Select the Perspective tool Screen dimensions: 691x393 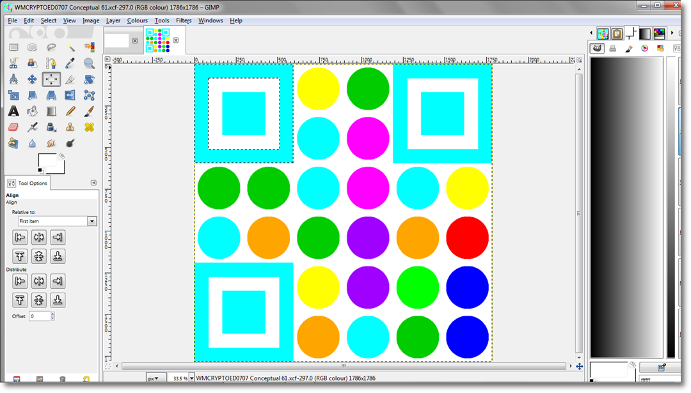pos(51,95)
